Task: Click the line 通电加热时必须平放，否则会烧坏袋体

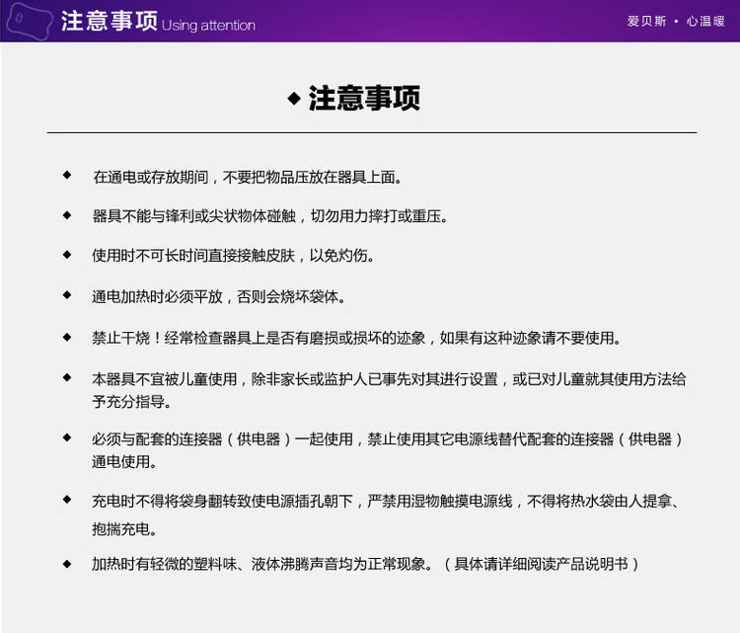Action: click(x=219, y=296)
